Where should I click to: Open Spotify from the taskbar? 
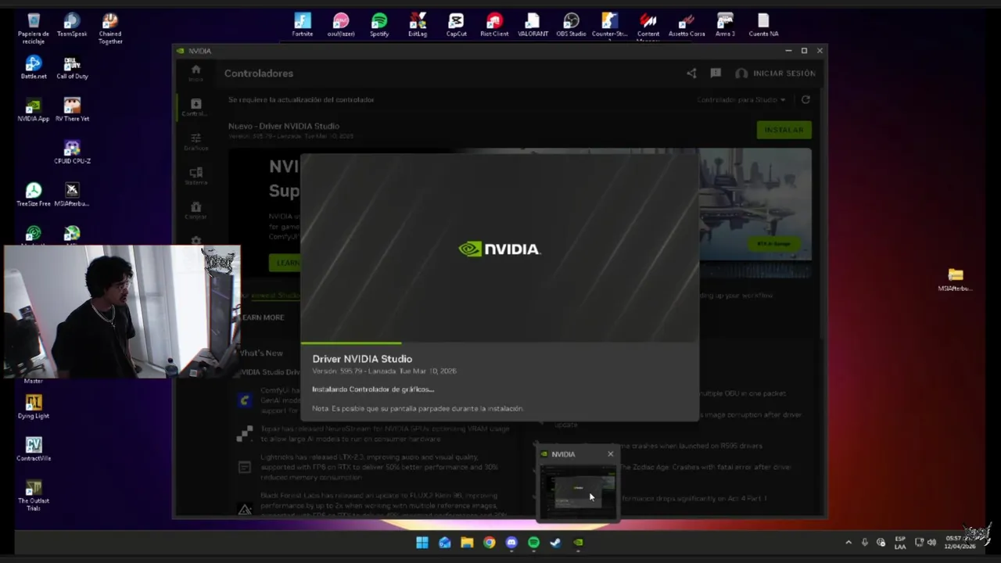(533, 543)
